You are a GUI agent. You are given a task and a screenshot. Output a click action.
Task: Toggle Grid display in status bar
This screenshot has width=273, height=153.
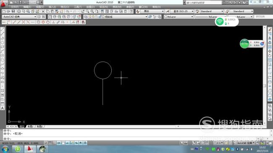[50, 143]
